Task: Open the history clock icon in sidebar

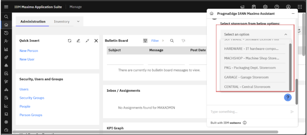Action: point(6,33)
